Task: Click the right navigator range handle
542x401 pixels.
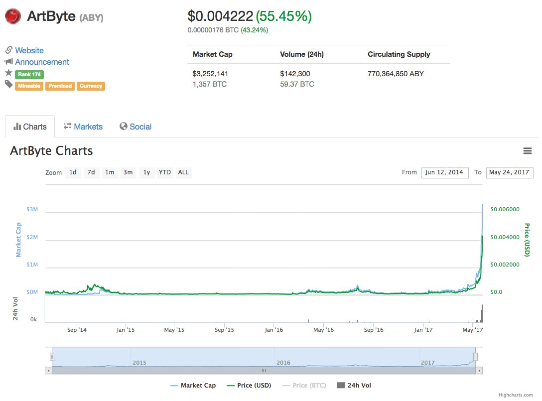Action: [x=476, y=357]
